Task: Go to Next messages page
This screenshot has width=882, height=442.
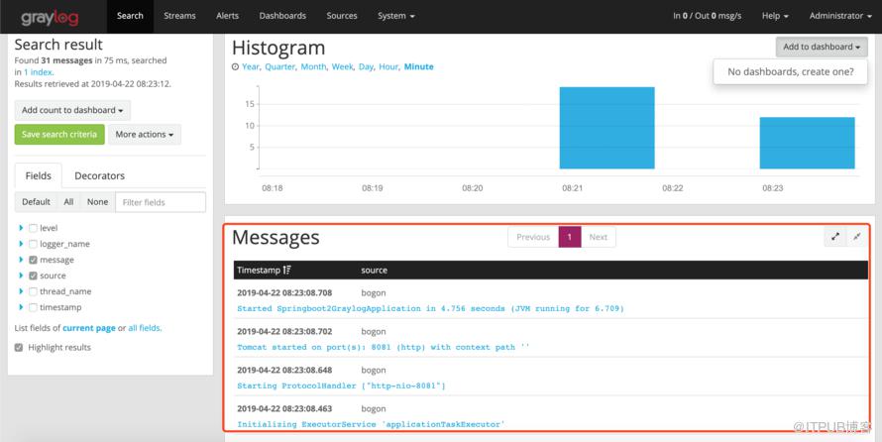Action: click(598, 237)
